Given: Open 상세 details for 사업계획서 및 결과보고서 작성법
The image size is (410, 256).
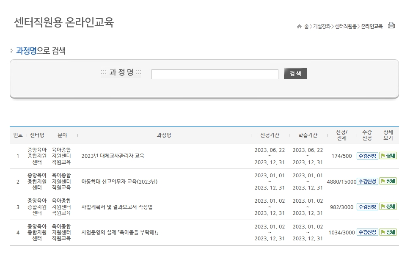Looking at the screenshot, I should coord(387,206).
